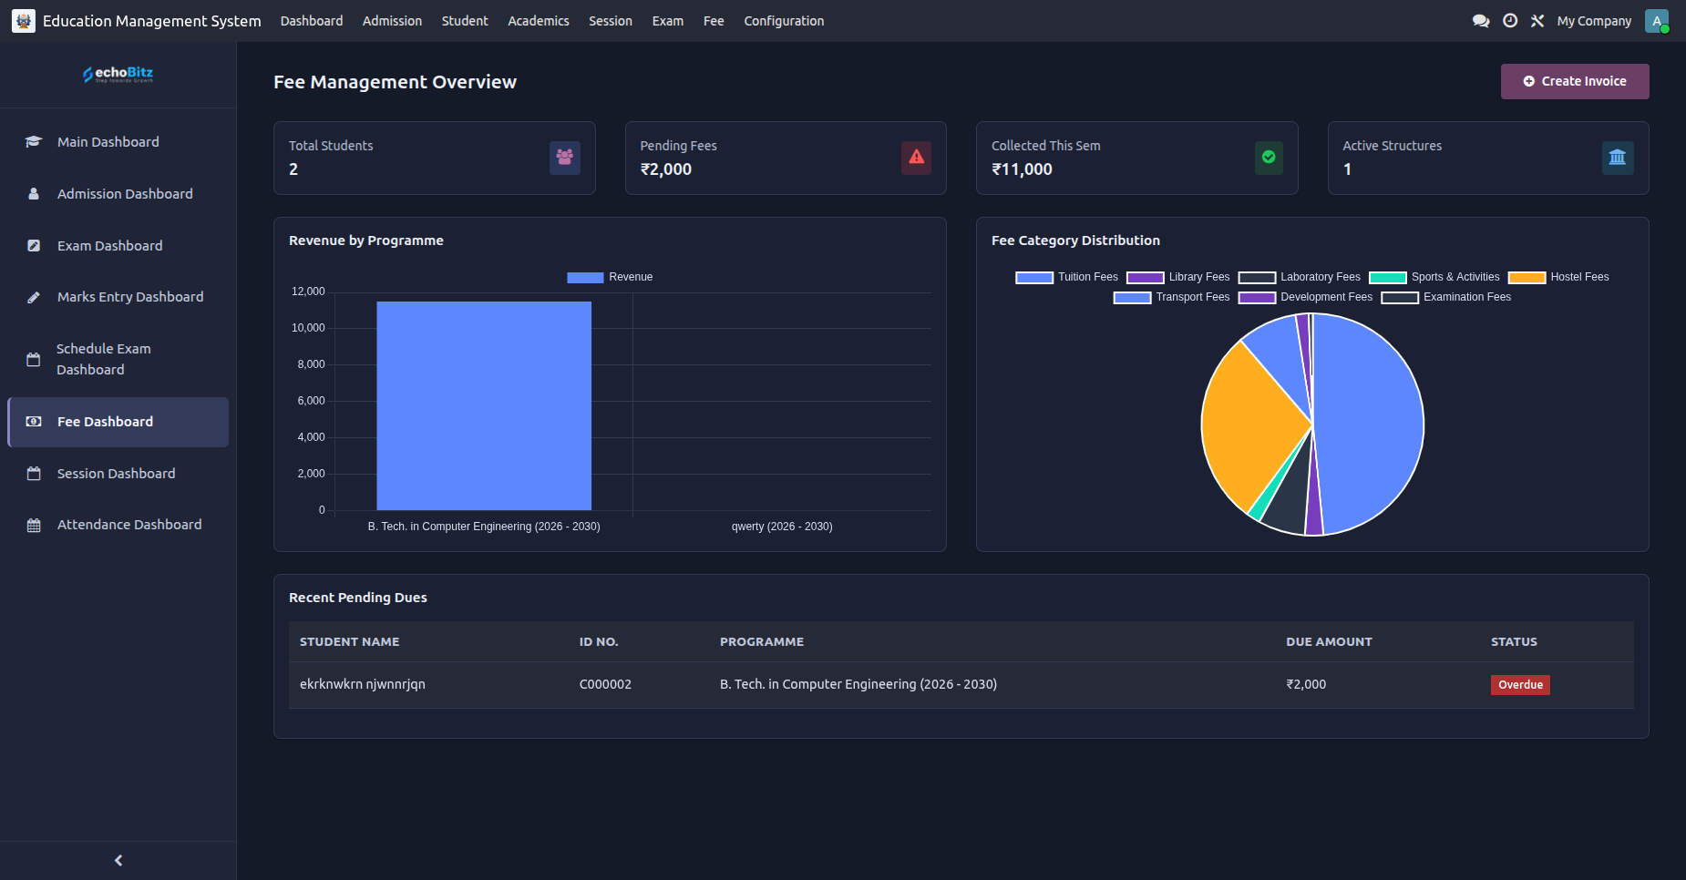
Task: Click student name ekrknwkrn njwnnrjqn
Action: (x=363, y=684)
